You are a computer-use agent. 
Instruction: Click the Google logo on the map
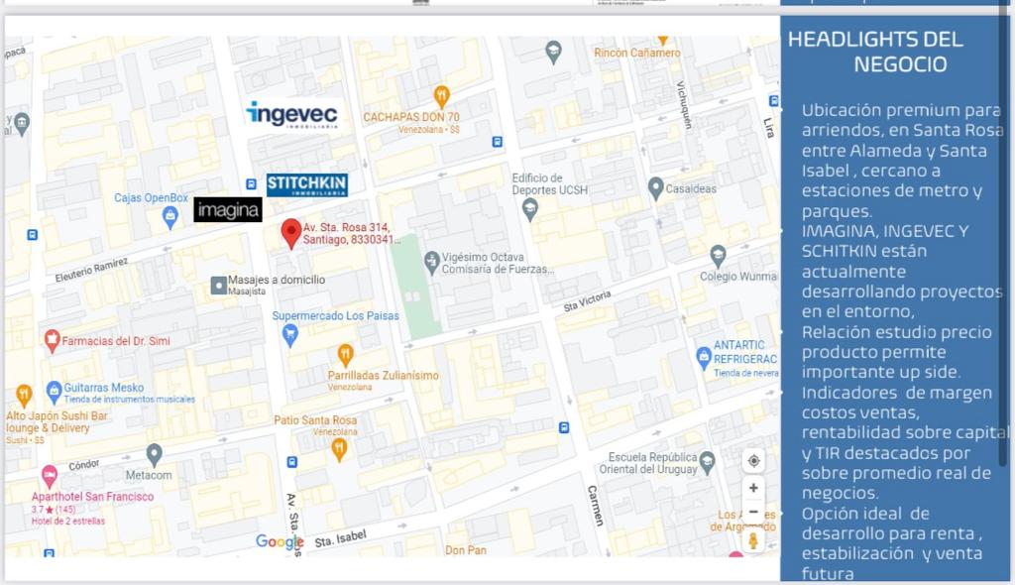(x=280, y=542)
